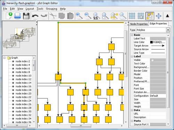Collapse the Basic properties section
Viewport: 174px width, 130px height.
click(x=132, y=35)
